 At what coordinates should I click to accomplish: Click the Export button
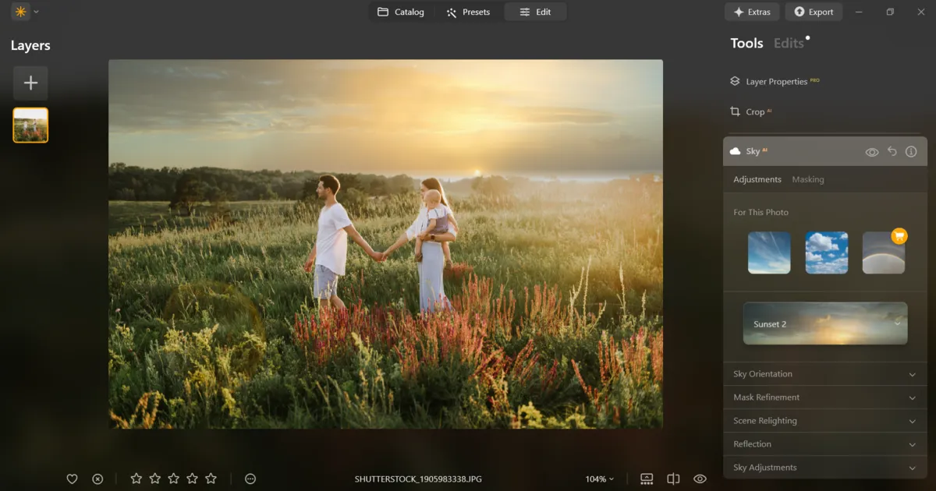(814, 12)
